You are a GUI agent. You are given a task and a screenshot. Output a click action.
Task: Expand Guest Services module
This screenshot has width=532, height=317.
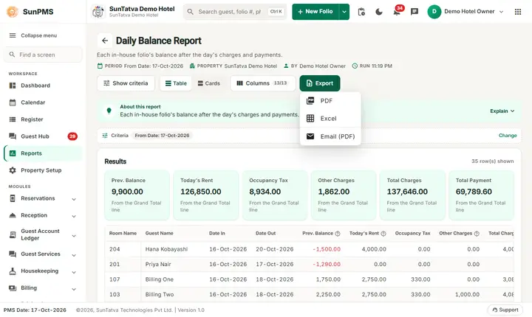coord(74,255)
